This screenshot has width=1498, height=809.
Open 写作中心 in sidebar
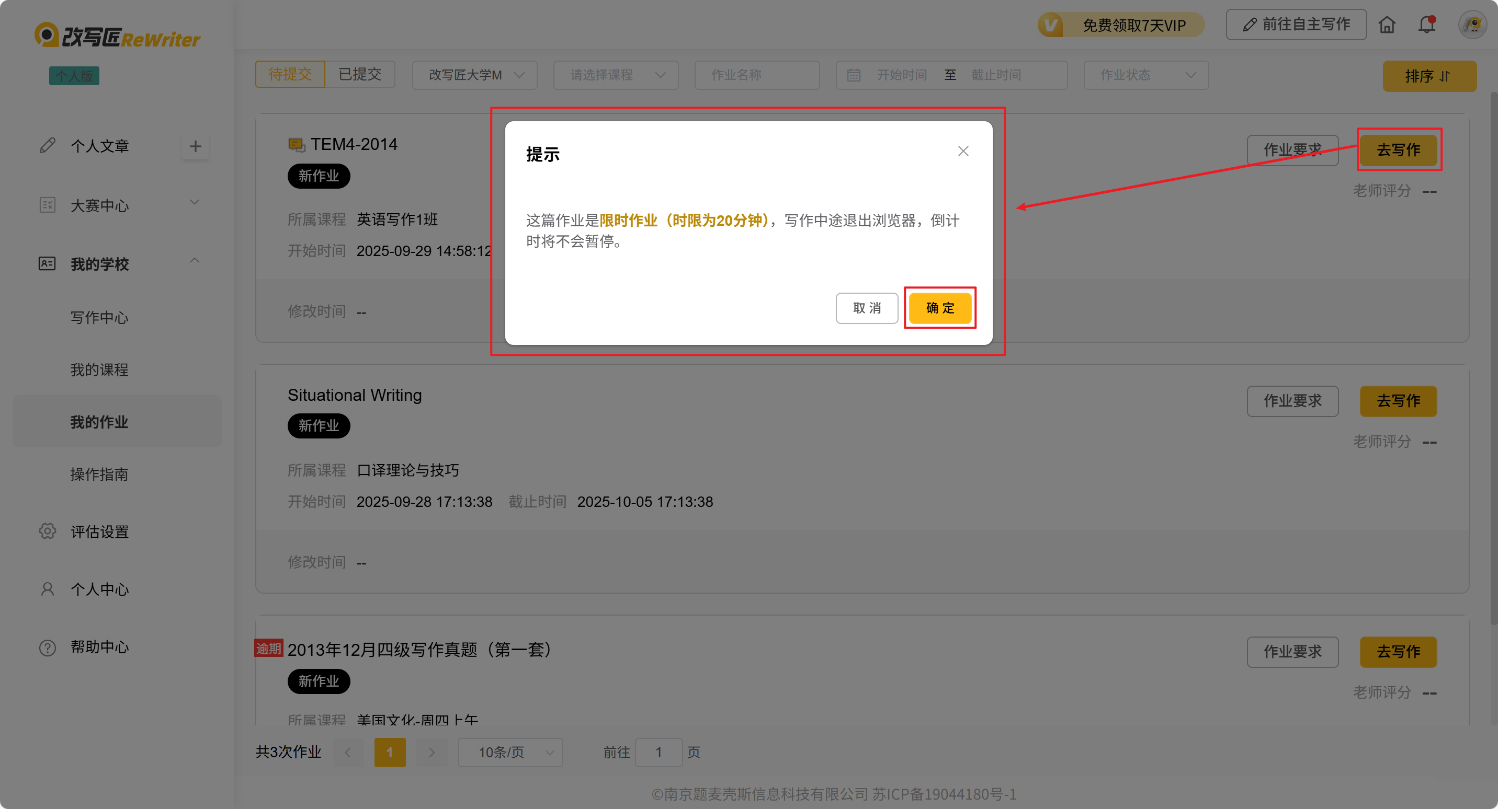[99, 318]
